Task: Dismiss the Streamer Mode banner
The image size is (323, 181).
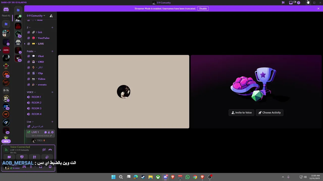Action: 318,9
